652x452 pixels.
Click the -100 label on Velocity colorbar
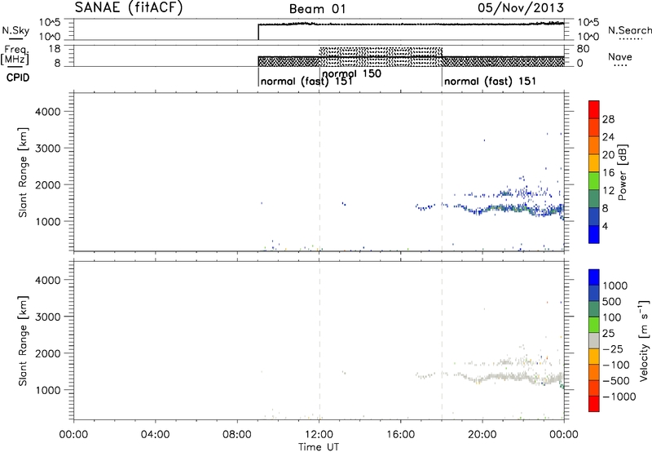point(616,365)
